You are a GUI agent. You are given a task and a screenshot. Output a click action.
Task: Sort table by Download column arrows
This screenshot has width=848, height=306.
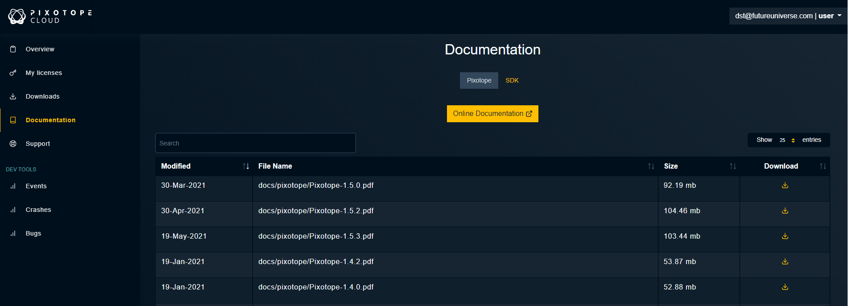point(823,166)
